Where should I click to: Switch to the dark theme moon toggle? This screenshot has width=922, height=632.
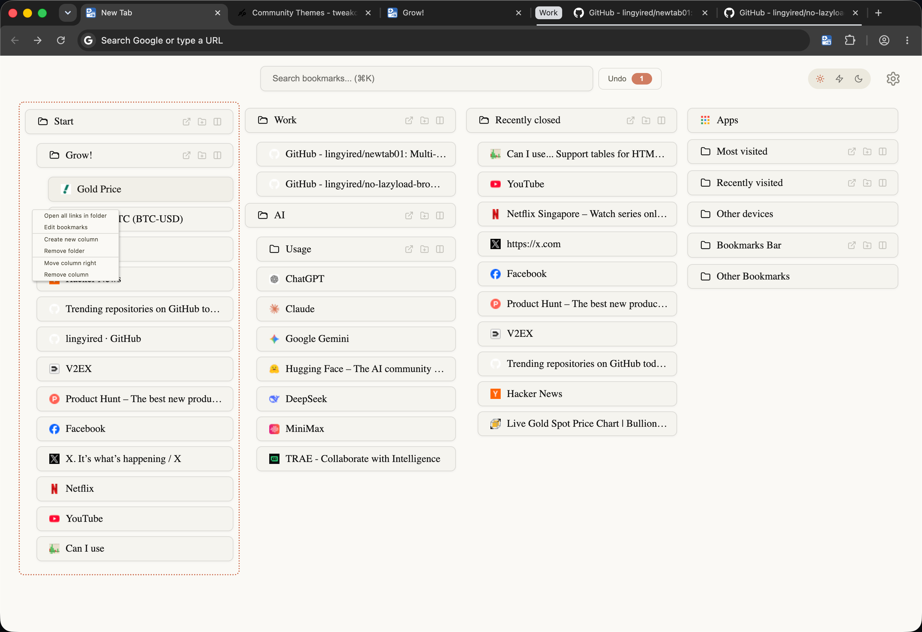point(859,79)
